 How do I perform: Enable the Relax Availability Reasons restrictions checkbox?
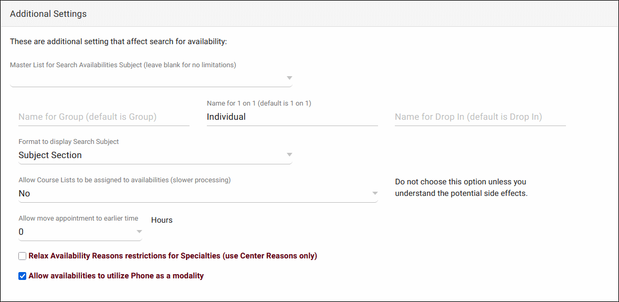pos(22,256)
